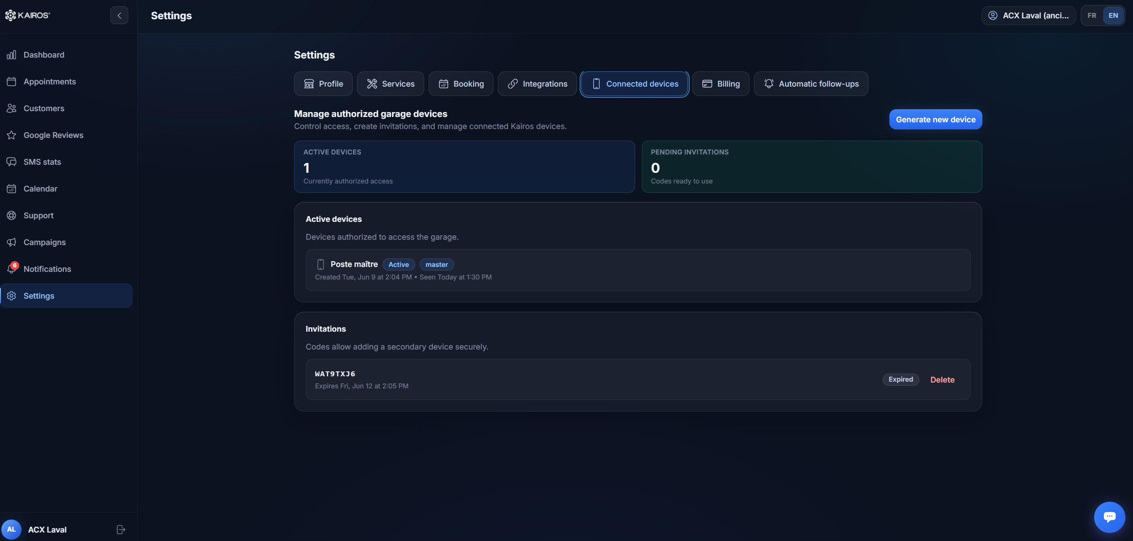Click the invitation code WAT9TXJ6
Image resolution: width=1133 pixels, height=541 pixels.
click(335, 374)
